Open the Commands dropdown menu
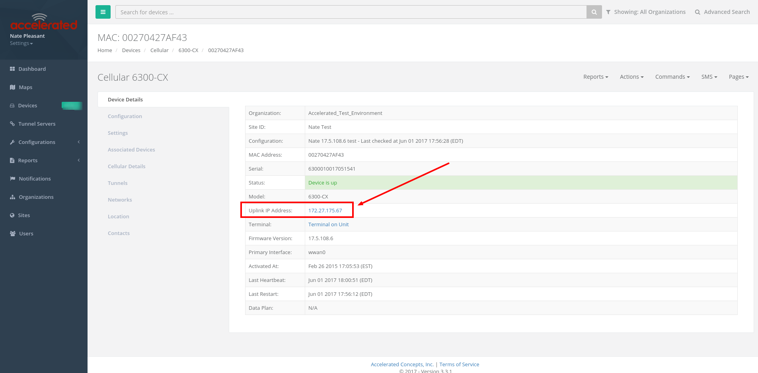The image size is (758, 373). pos(672,77)
